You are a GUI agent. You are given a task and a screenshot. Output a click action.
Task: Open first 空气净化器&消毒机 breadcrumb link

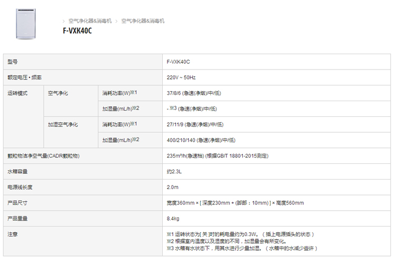pos(90,21)
